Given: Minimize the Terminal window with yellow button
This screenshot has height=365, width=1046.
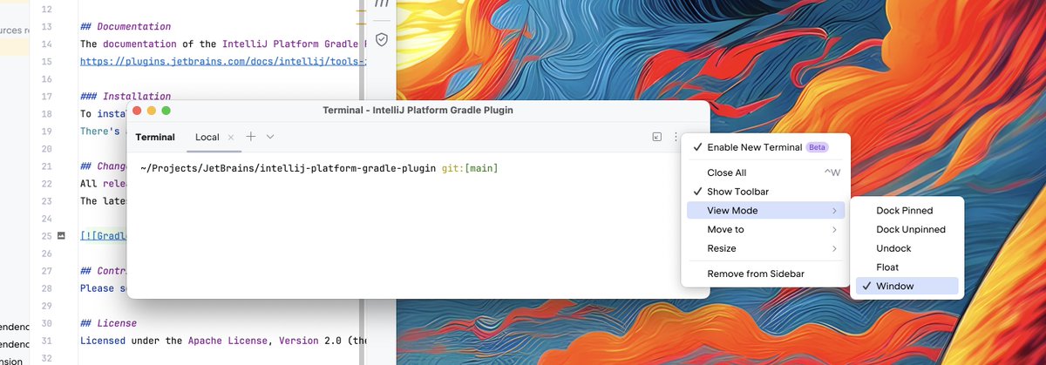Looking at the screenshot, I should point(152,111).
